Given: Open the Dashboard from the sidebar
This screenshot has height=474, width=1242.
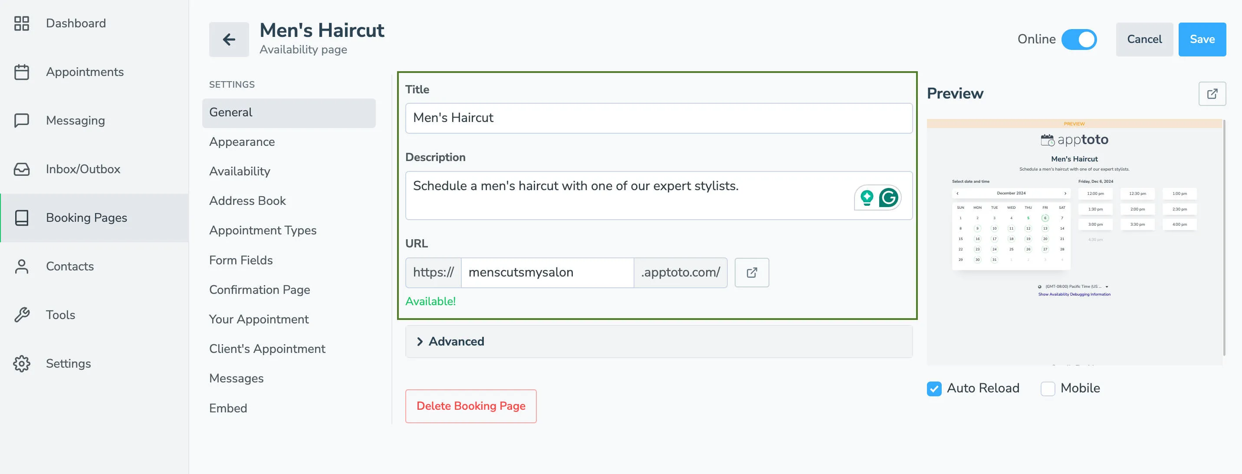Looking at the screenshot, I should pos(75,23).
